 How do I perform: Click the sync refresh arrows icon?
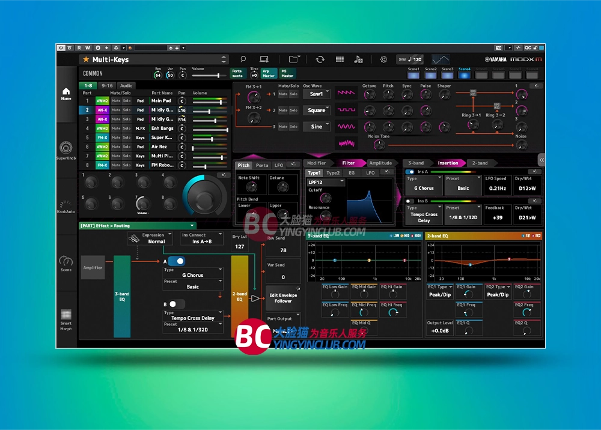[320, 59]
